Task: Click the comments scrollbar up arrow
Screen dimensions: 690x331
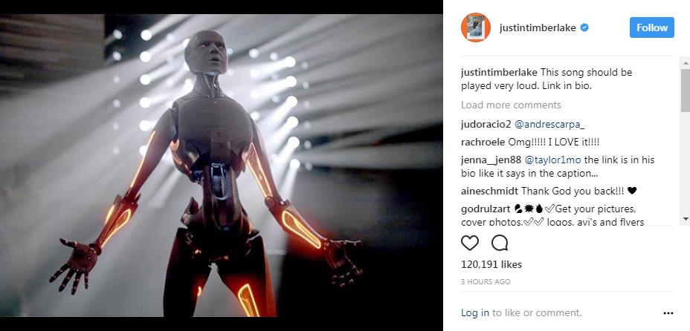Action: 685,64
